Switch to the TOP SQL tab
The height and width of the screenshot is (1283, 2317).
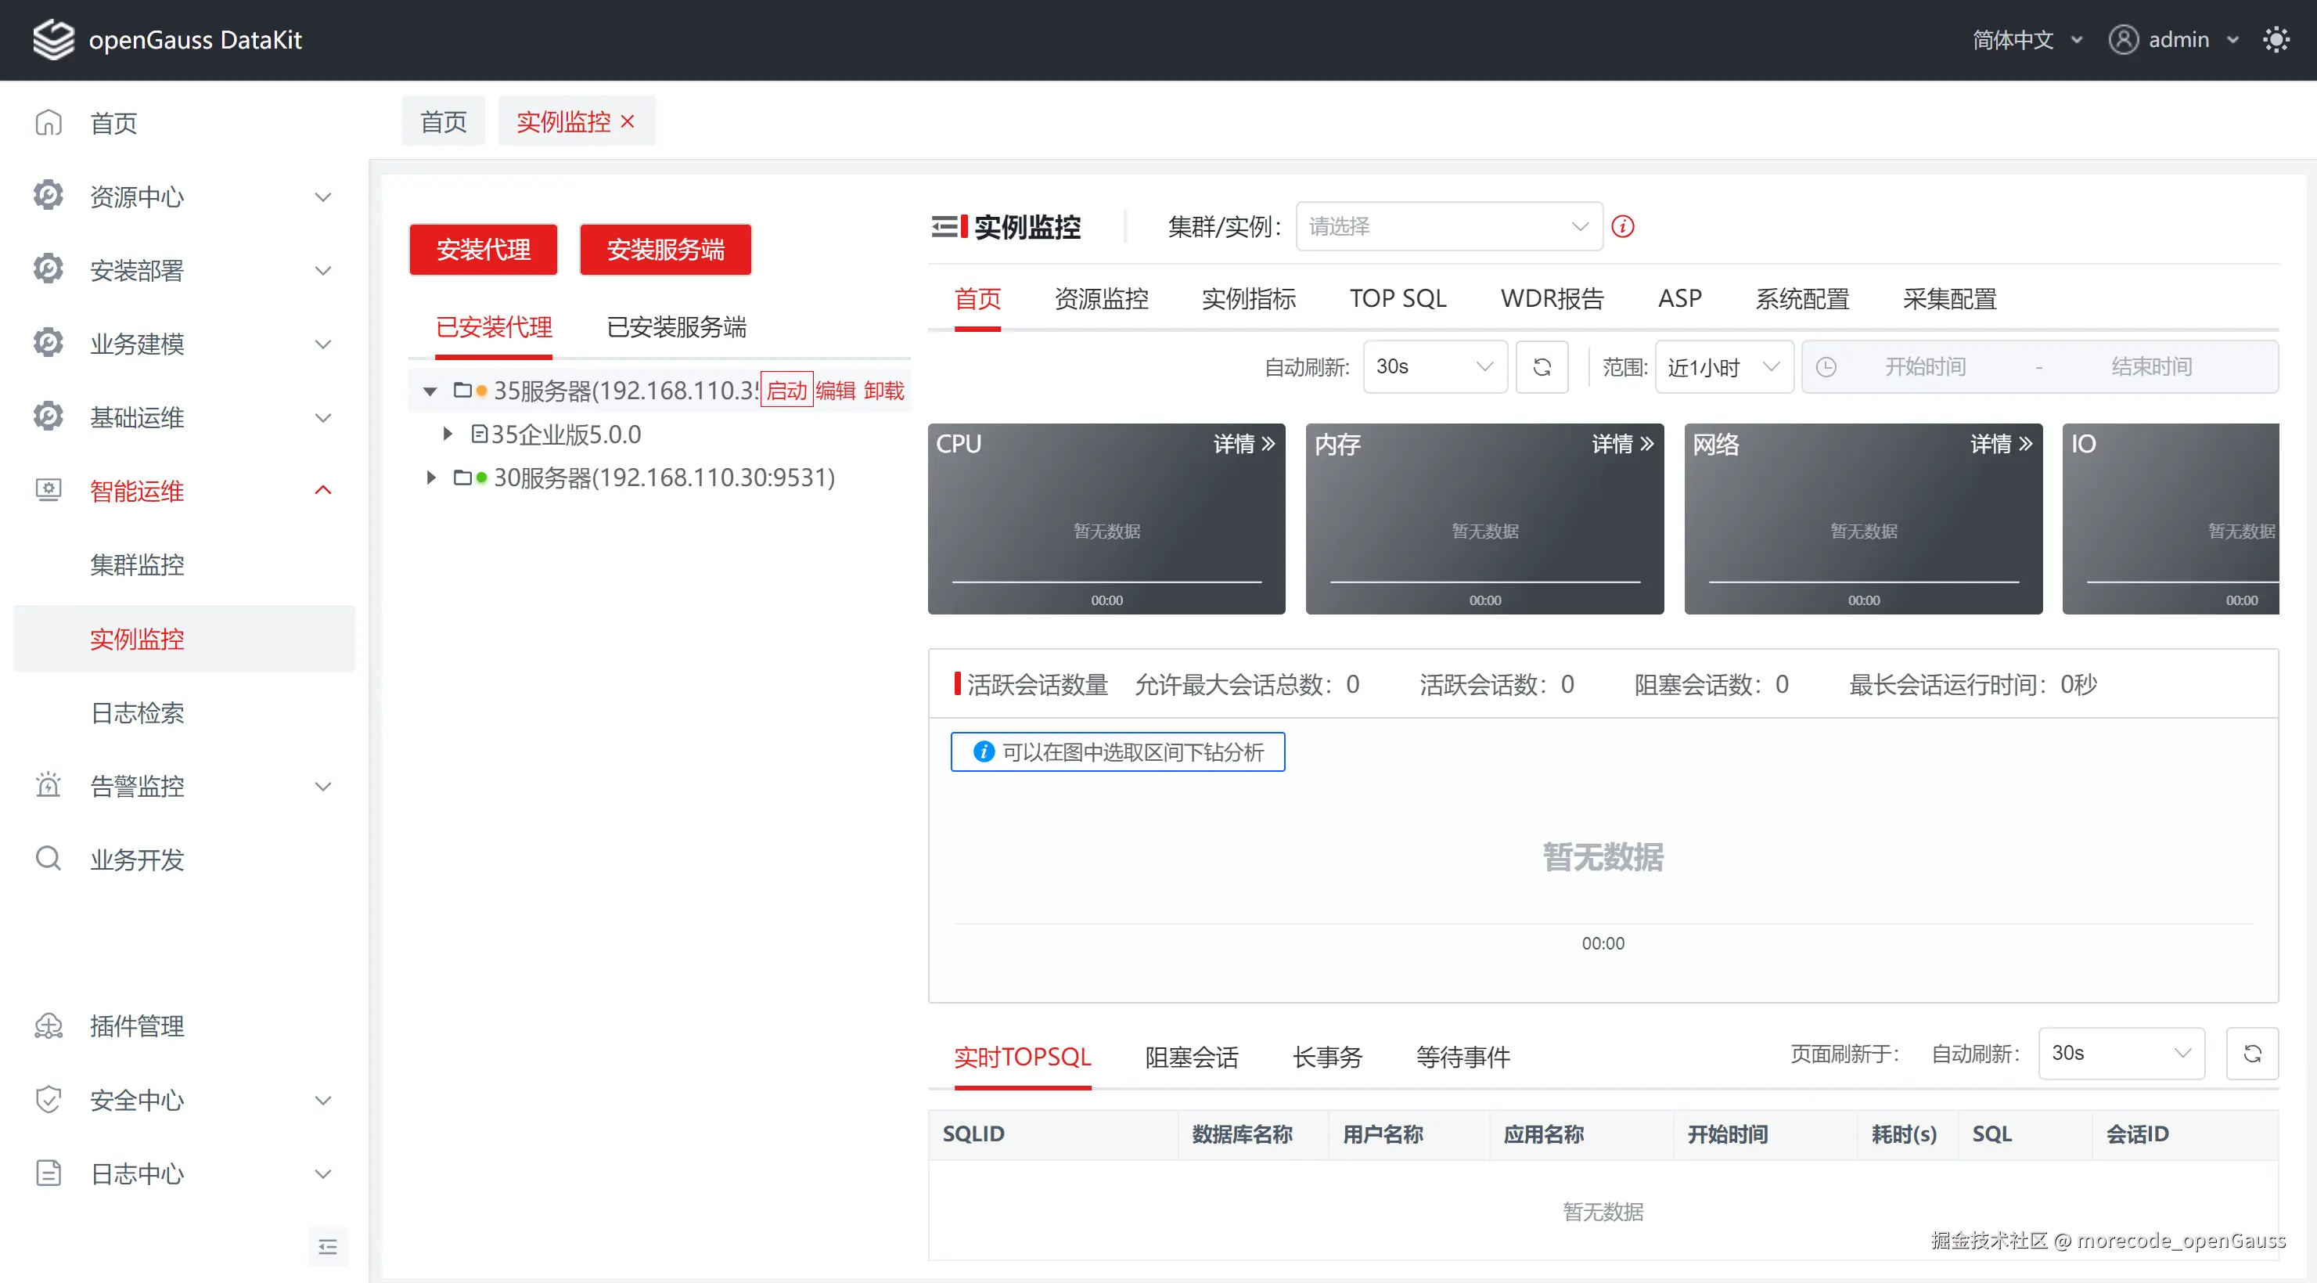point(1398,299)
